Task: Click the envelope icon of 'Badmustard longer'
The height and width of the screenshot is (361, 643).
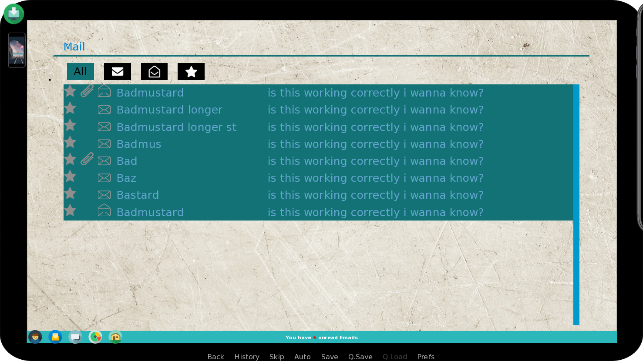Action: 104,110
